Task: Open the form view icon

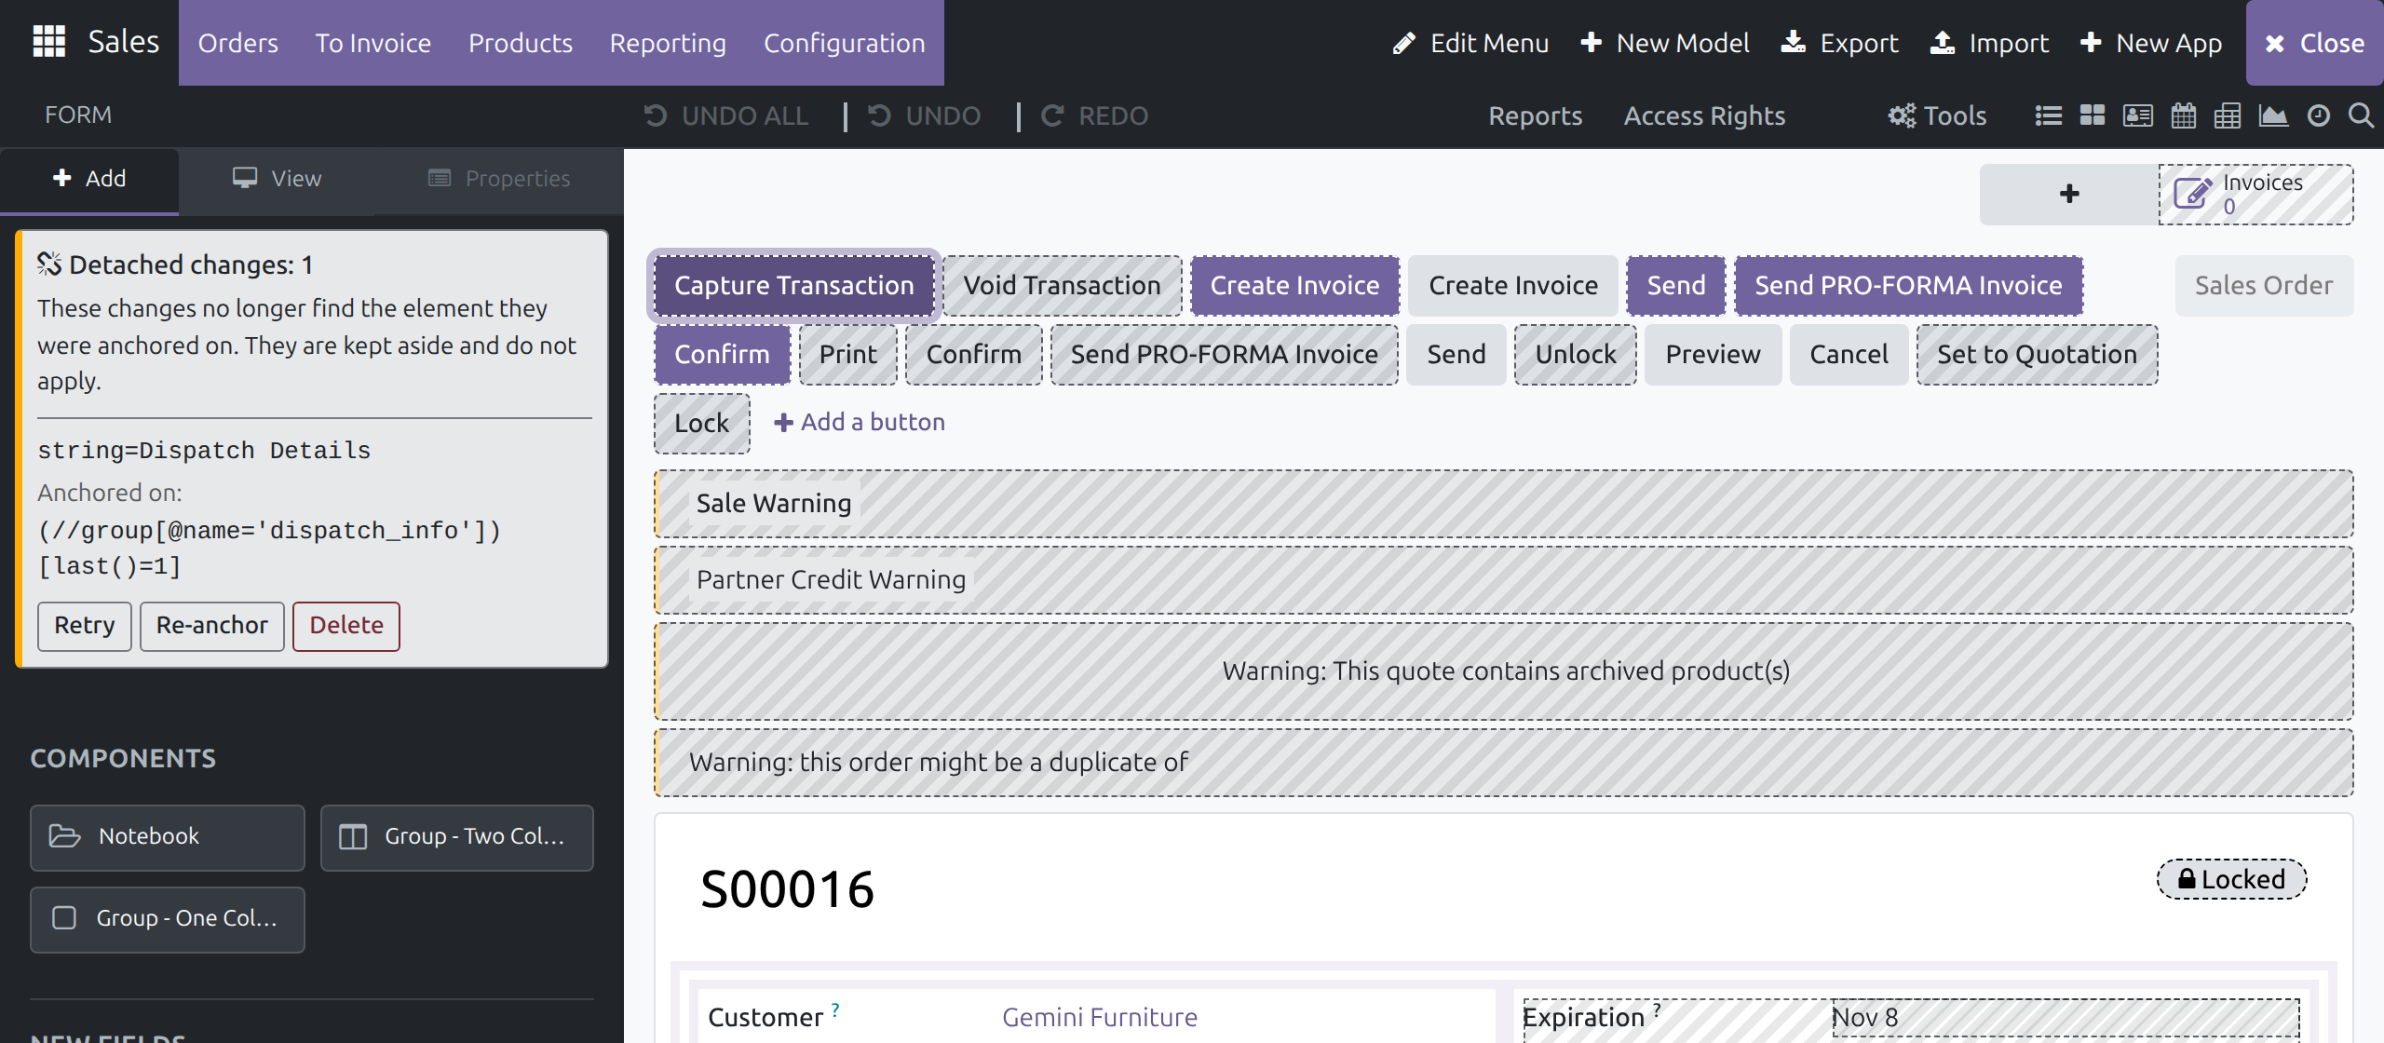Action: click(x=2137, y=115)
